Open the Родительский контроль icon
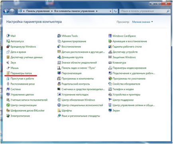The width and height of the screenshot is (173, 144). pyautogui.click(x=59, y=84)
